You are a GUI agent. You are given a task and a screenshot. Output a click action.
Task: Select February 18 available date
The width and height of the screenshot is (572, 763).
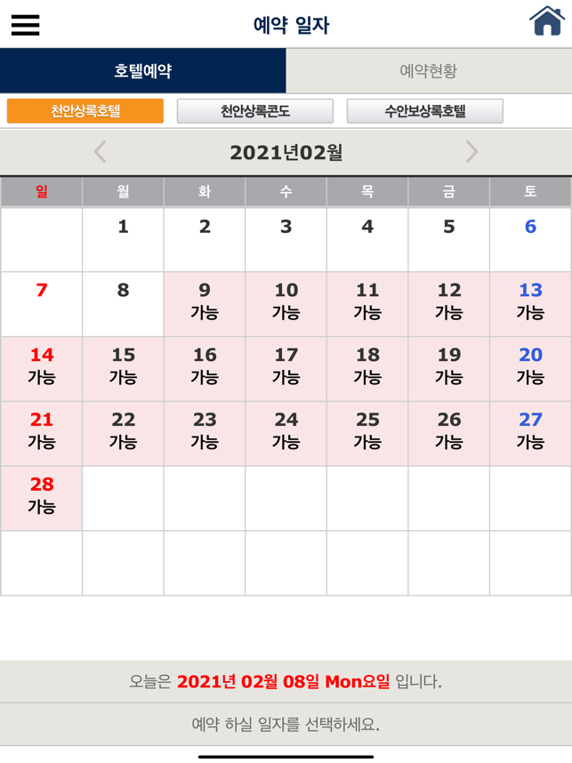(367, 369)
